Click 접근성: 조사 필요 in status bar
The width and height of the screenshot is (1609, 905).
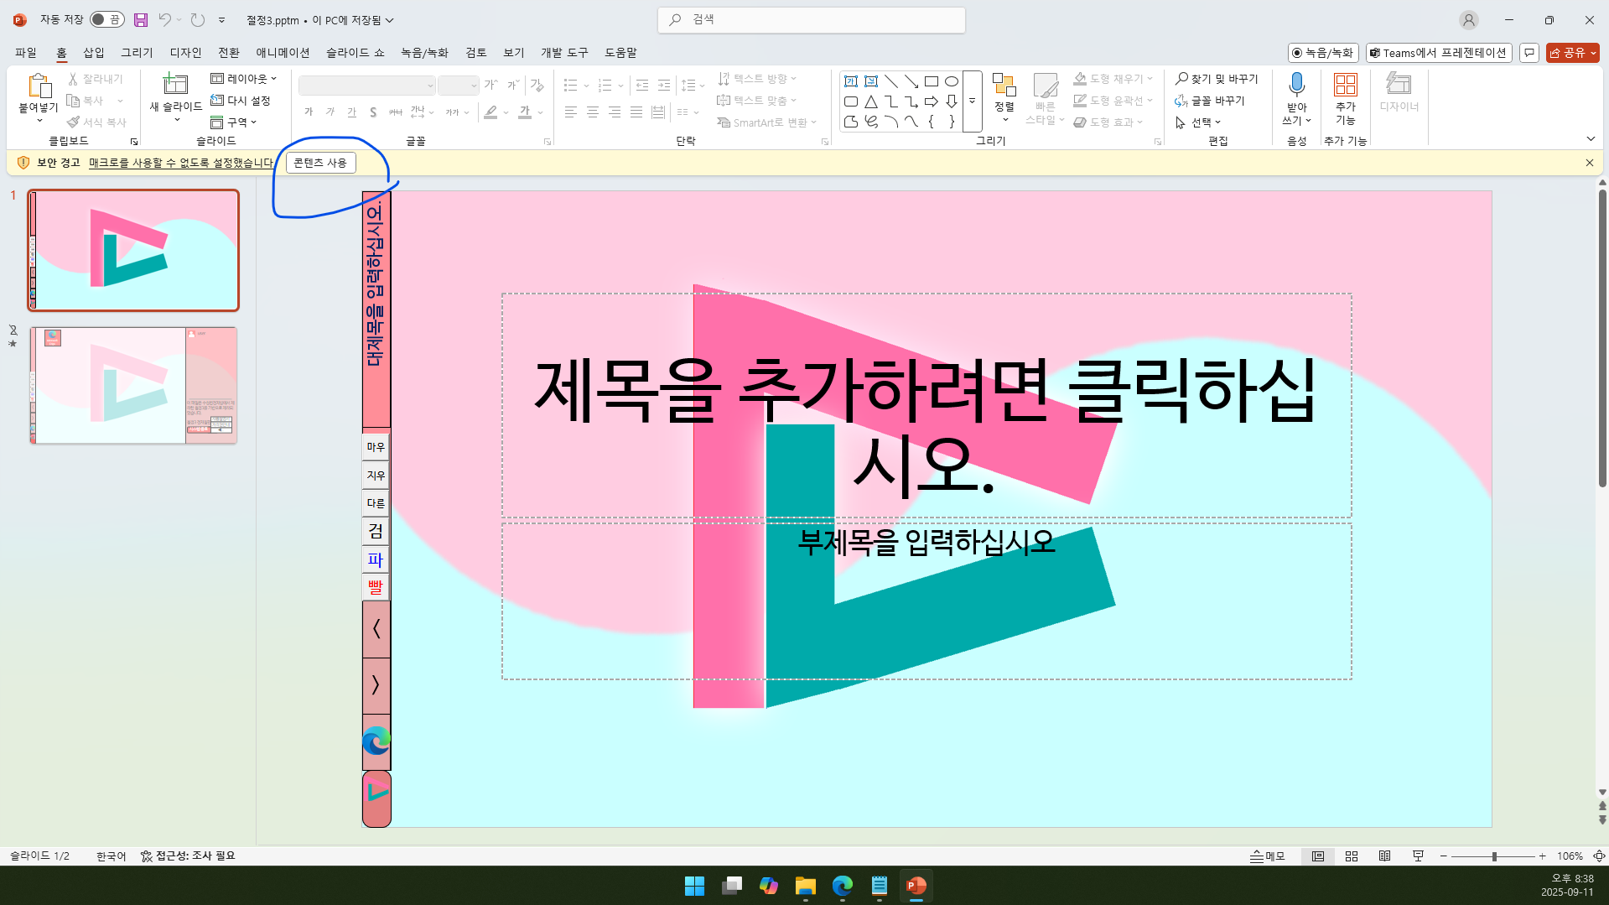188,856
